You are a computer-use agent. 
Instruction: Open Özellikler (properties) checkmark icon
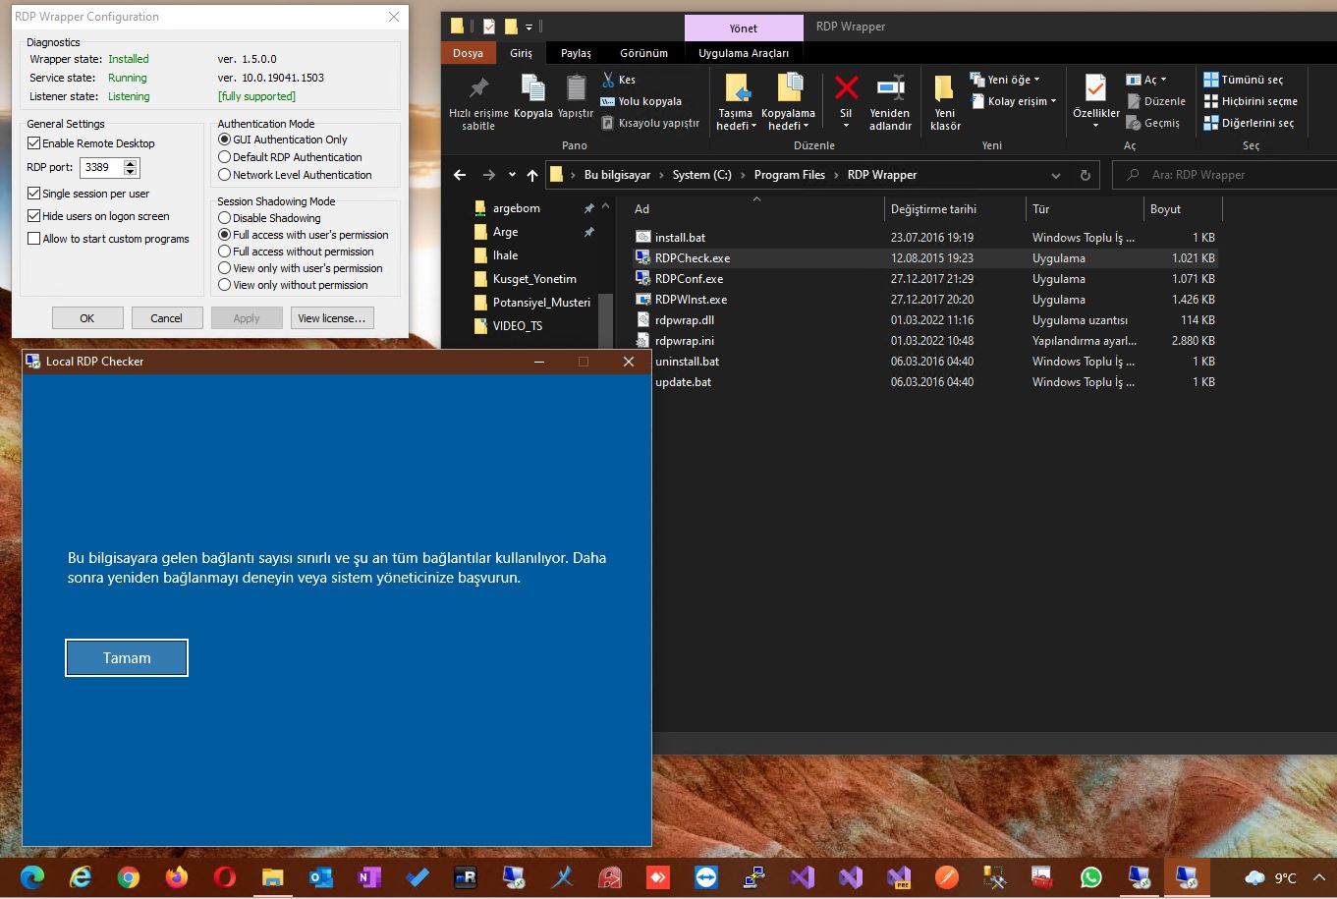click(1095, 88)
